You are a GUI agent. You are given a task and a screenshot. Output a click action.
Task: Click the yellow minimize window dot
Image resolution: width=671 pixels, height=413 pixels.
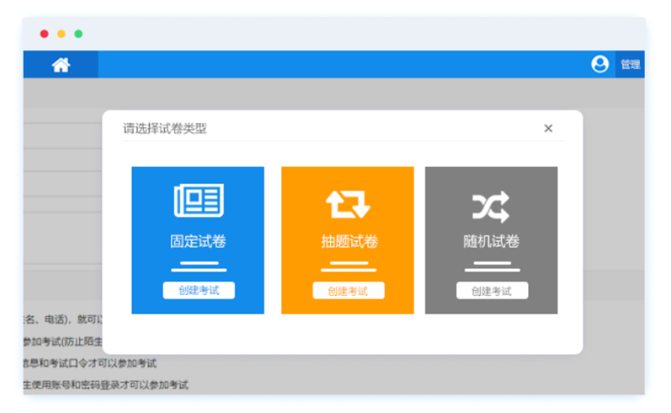tap(62, 34)
